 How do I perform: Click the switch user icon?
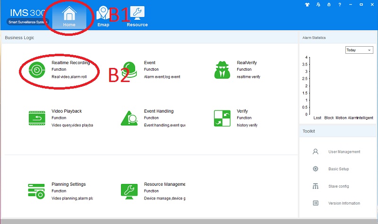tap(318, 5)
